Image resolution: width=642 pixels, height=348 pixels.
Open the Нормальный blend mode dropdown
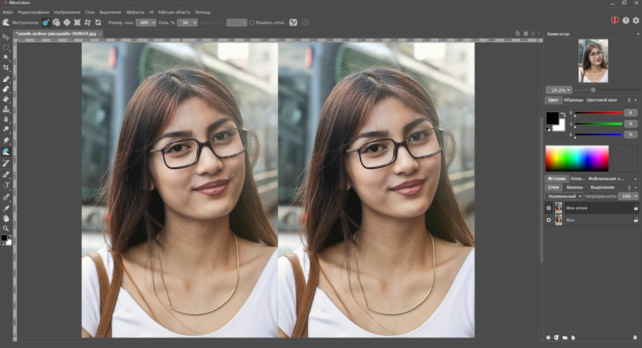[564, 196]
